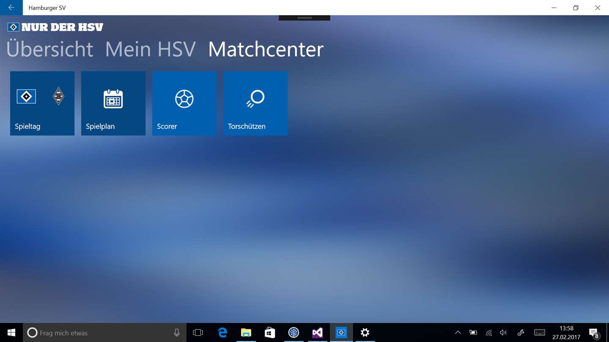Screen dimensions: 609x342
Task: Open the Action Center notifications icon
Action: pyautogui.click(x=594, y=333)
